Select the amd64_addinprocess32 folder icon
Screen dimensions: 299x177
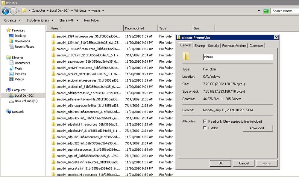(53, 93)
